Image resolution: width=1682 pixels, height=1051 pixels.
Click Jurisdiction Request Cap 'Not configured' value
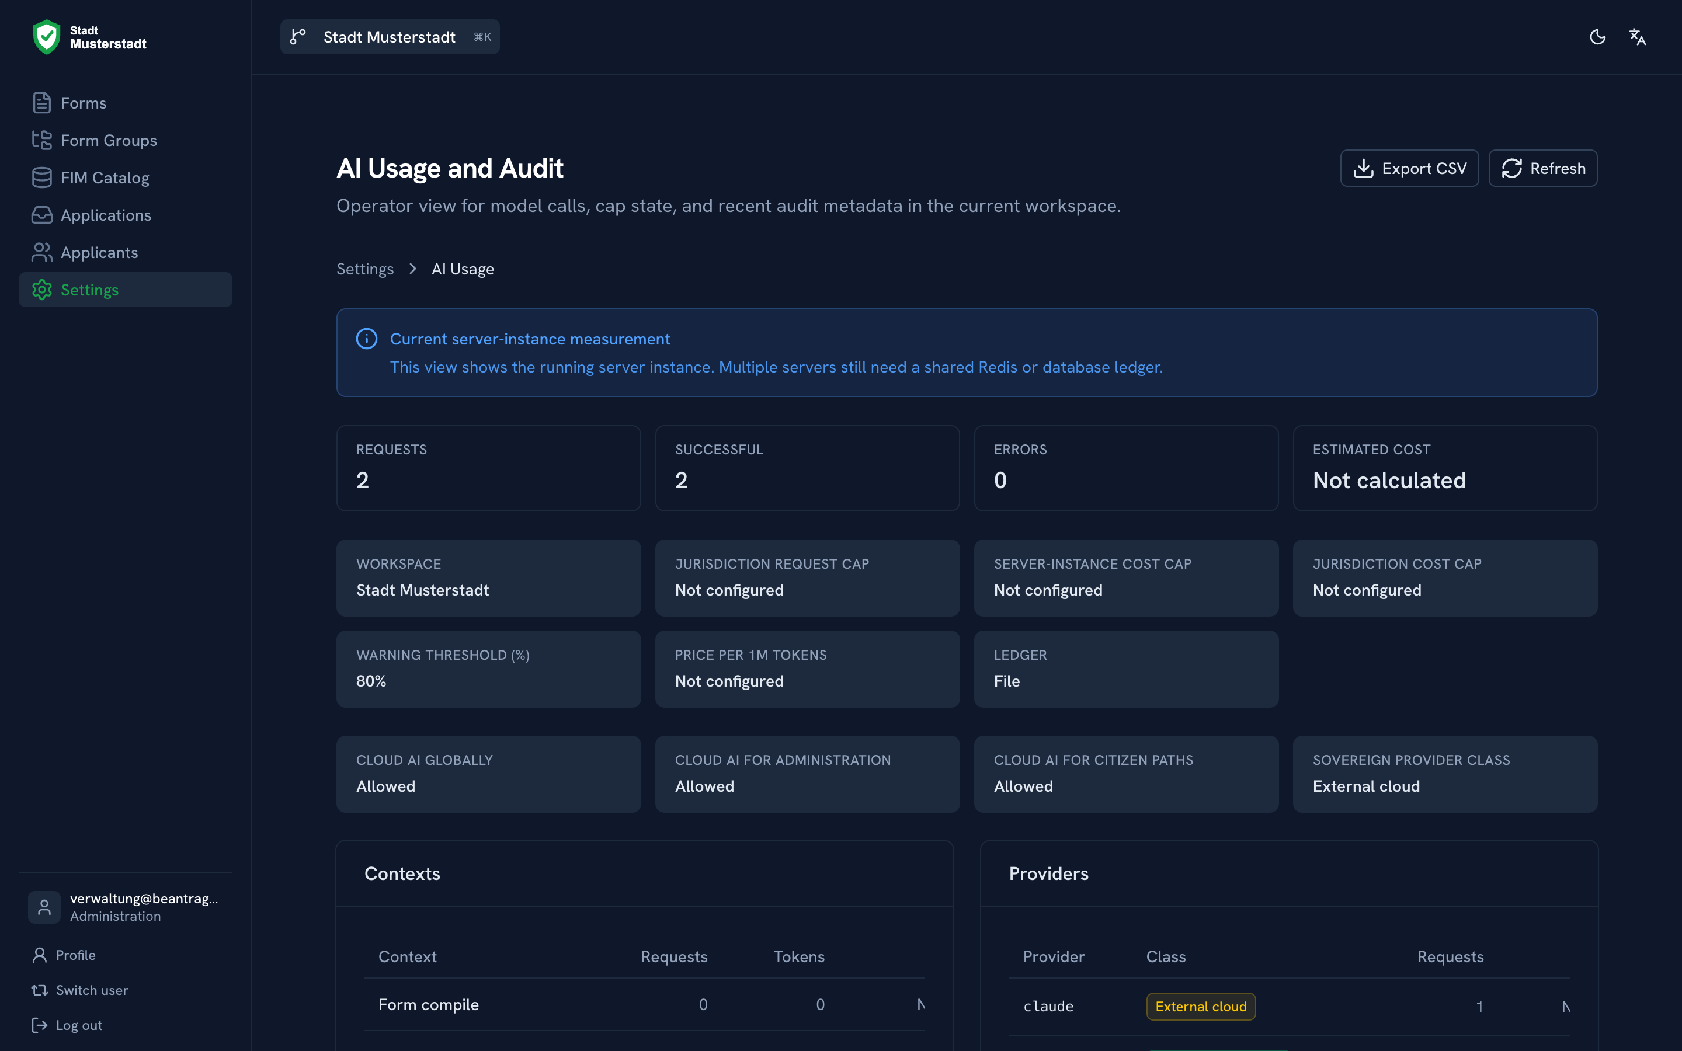[729, 590]
